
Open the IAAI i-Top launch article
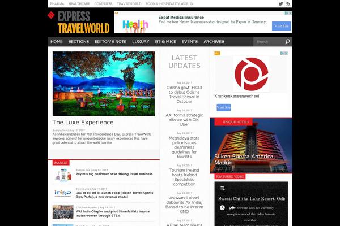114,194
